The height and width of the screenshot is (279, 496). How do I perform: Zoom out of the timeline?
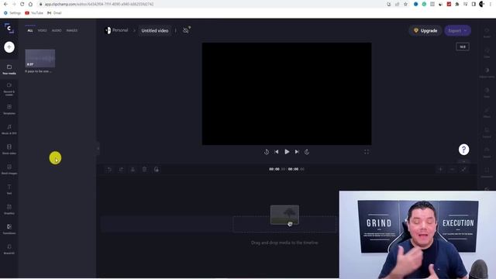(x=452, y=169)
